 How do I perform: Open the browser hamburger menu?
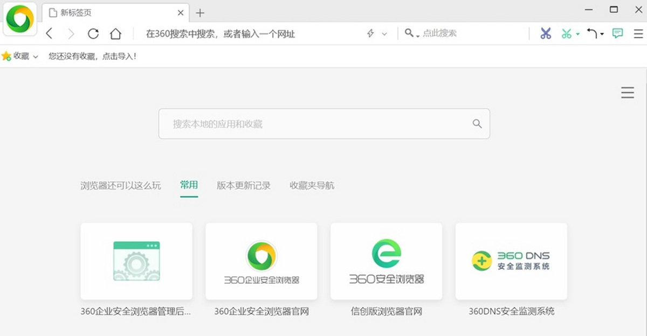tap(638, 33)
